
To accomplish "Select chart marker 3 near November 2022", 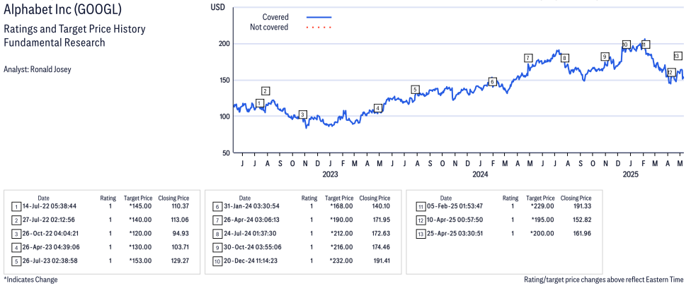I will click(x=302, y=114).
